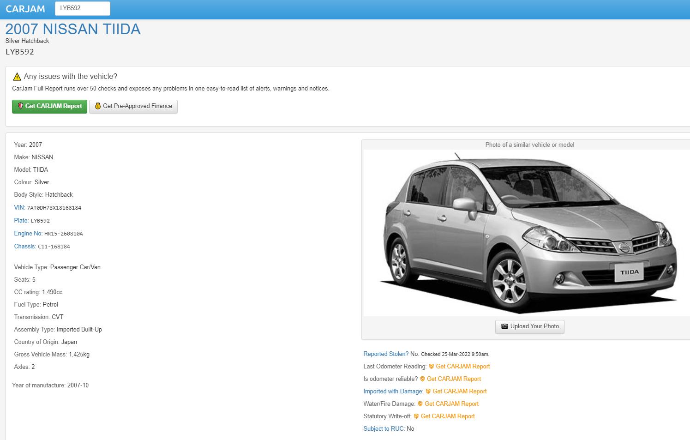Select the plate value LYB592 in details list
This screenshot has height=440, width=690.
click(40, 221)
